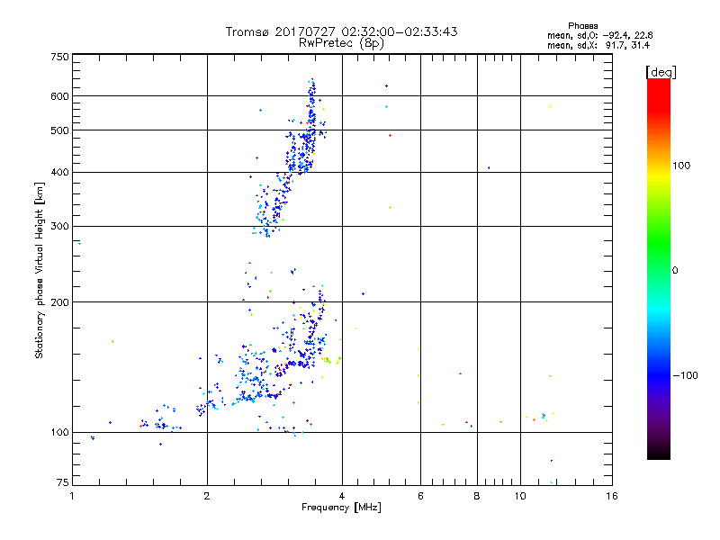Click the y-axis tick label '100'
Screen dimensions: 720x540
pos(59,432)
